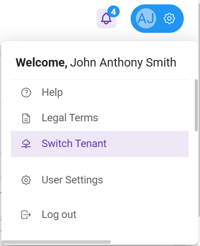Click the gear icon beside the avatar
The image size is (200, 246).
(169, 18)
